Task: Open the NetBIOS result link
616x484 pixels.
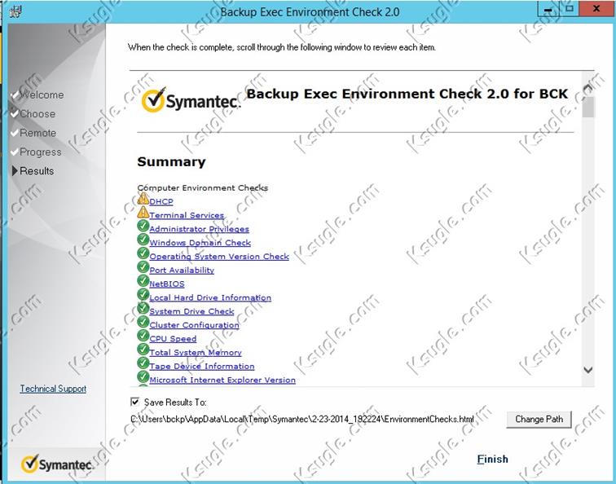Action: [x=167, y=284]
